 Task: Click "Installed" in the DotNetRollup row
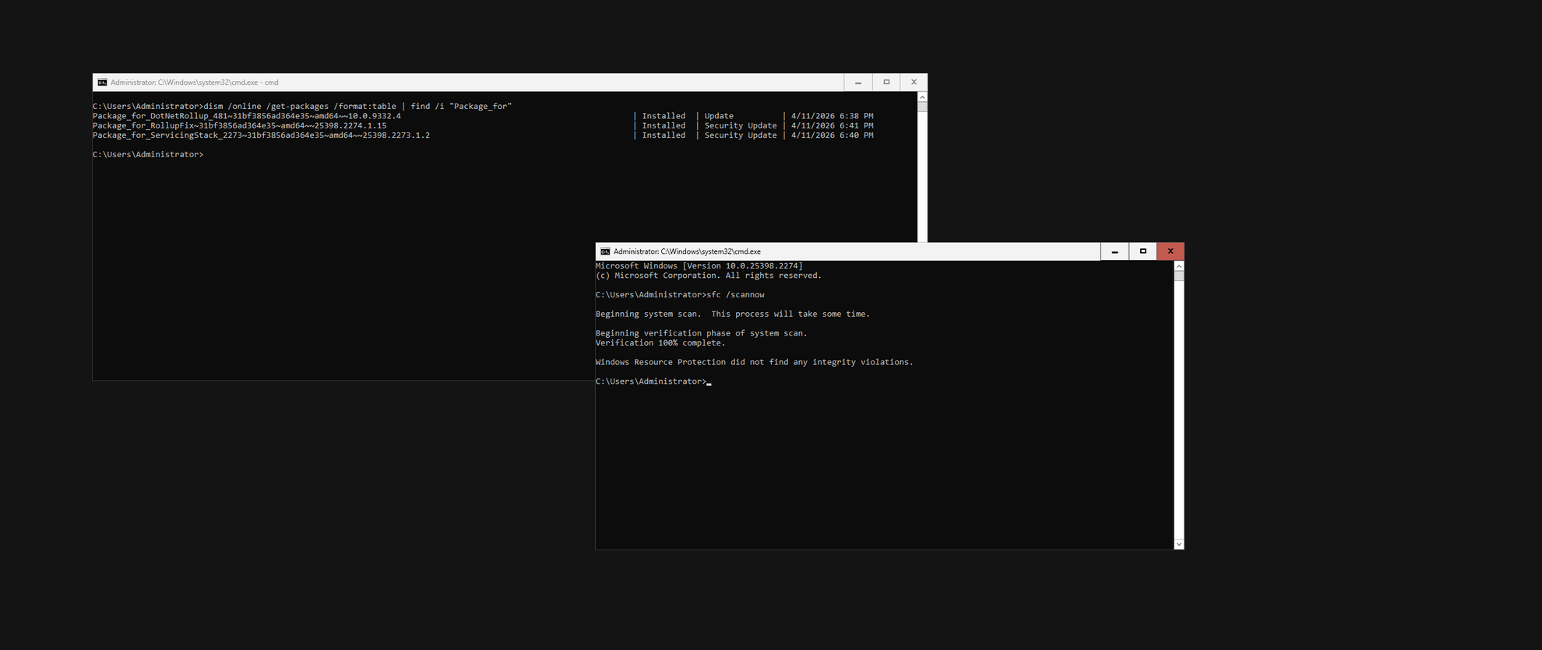664,116
